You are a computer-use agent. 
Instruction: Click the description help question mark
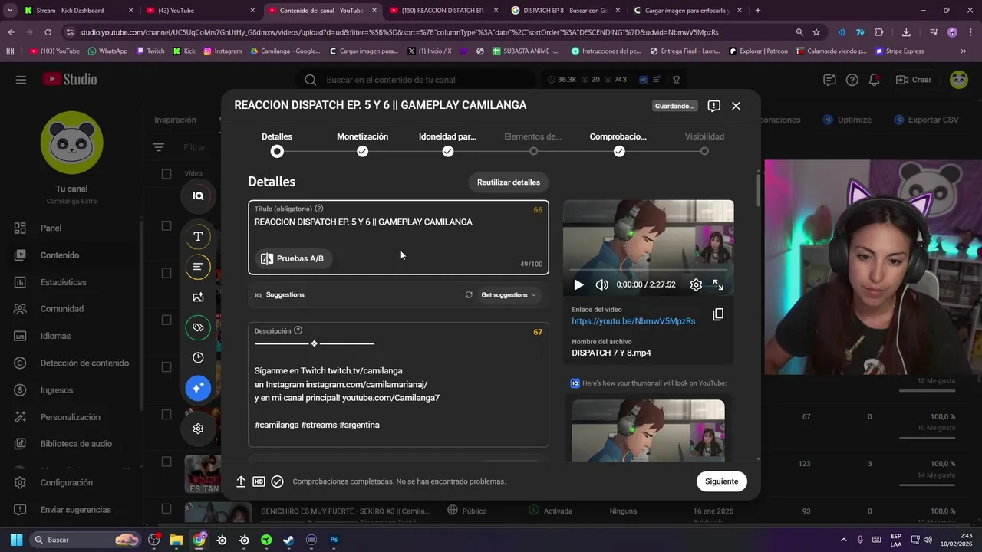[298, 330]
